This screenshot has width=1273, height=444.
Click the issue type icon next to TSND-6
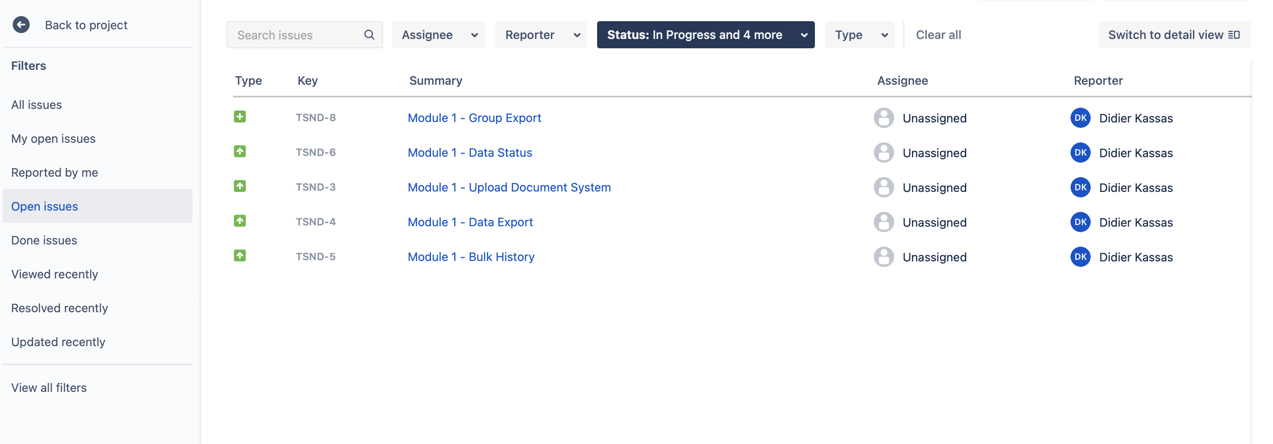click(x=240, y=152)
